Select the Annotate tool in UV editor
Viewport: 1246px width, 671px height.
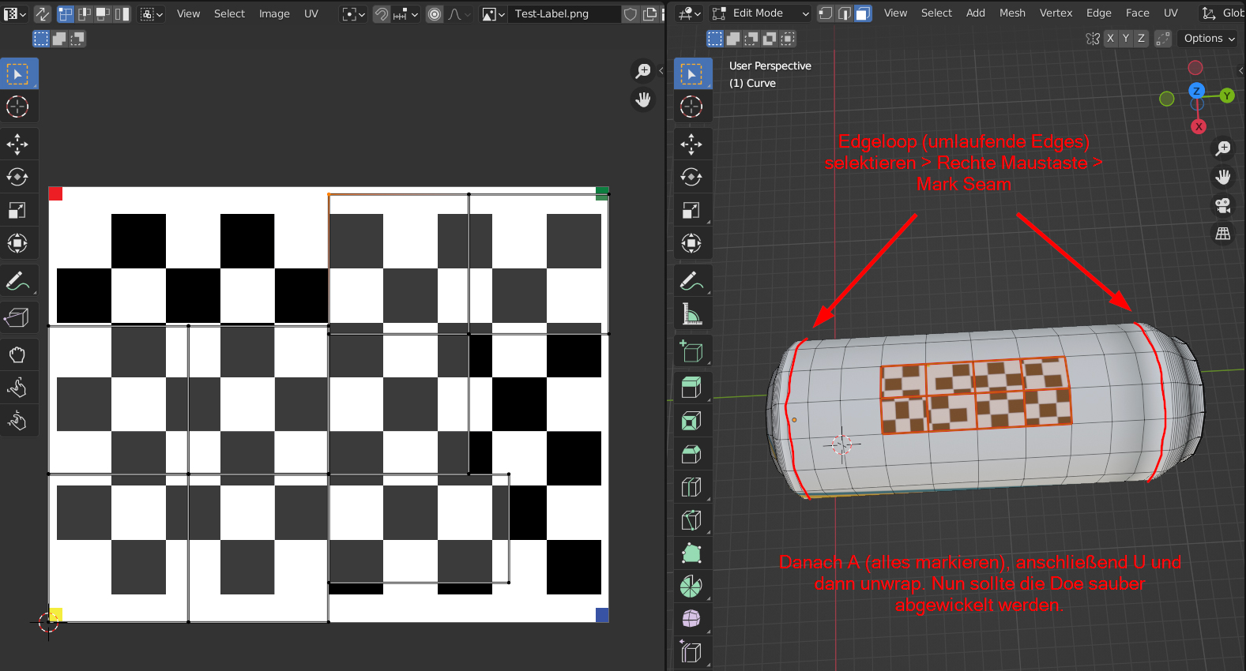[x=17, y=281]
